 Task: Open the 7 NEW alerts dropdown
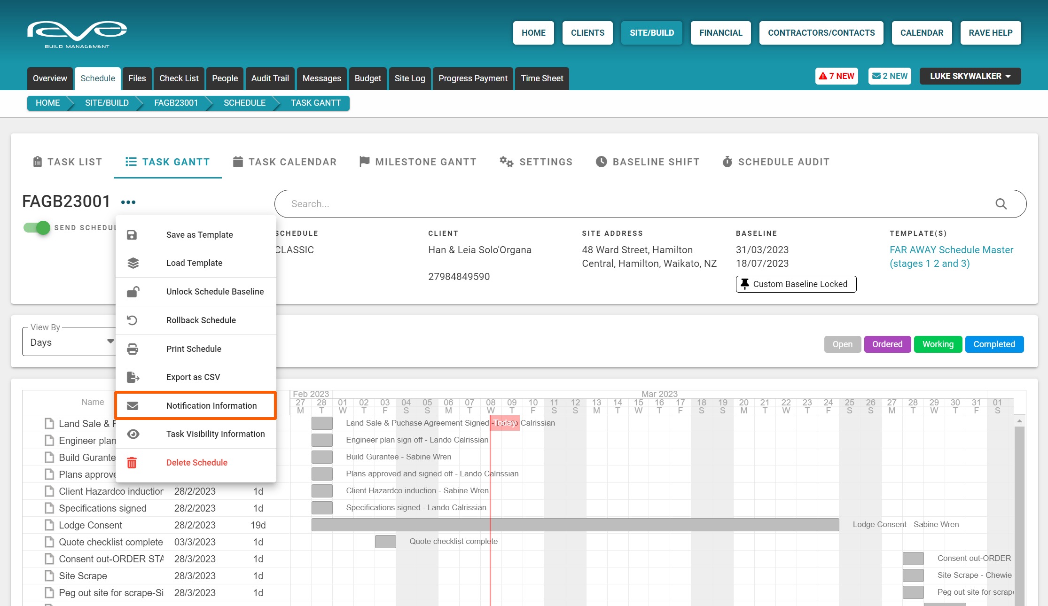pyautogui.click(x=837, y=76)
